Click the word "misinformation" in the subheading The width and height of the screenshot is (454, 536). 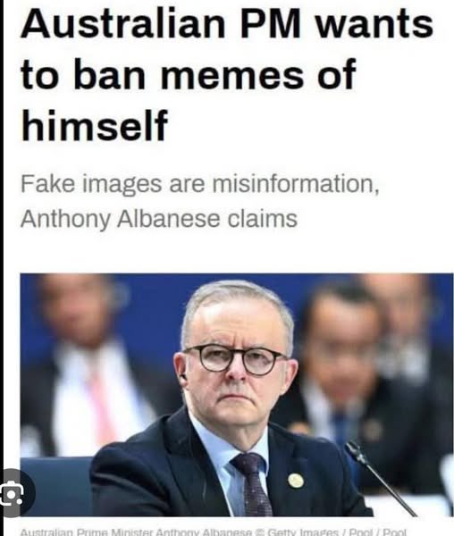(294, 183)
